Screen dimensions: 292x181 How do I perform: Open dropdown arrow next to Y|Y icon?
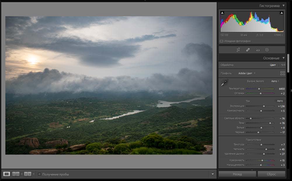34,174
